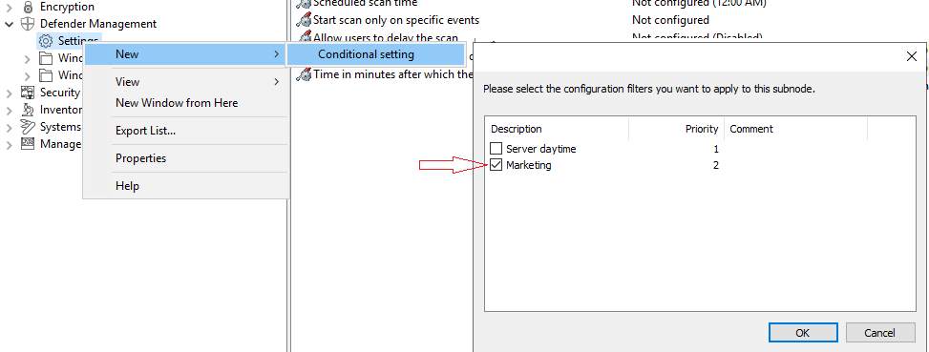This screenshot has height=352, width=929.
Task: Click the Systems Management icon
Action: (28, 127)
